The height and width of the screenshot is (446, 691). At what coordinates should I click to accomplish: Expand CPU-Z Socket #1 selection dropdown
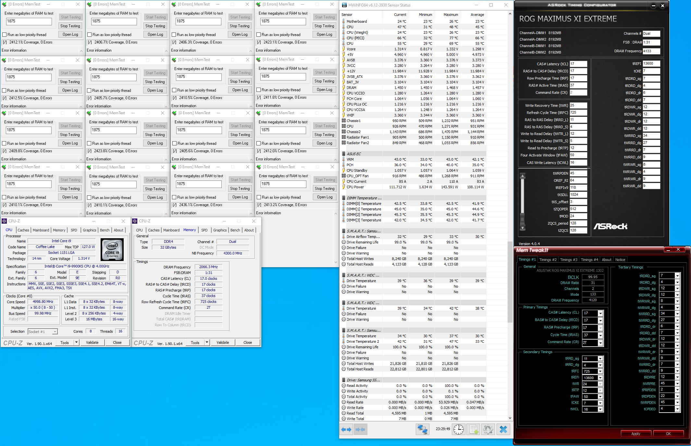55,331
